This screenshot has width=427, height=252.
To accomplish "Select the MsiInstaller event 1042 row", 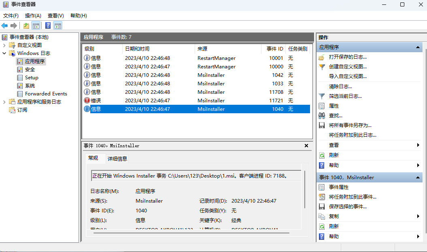I will pyautogui.click(x=197, y=75).
